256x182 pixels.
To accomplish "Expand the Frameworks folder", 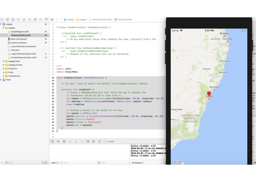I will pos(3,76).
